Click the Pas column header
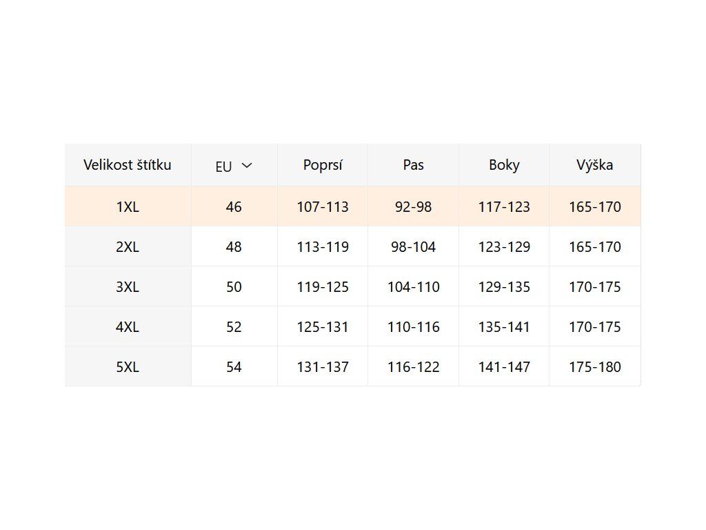 point(414,165)
